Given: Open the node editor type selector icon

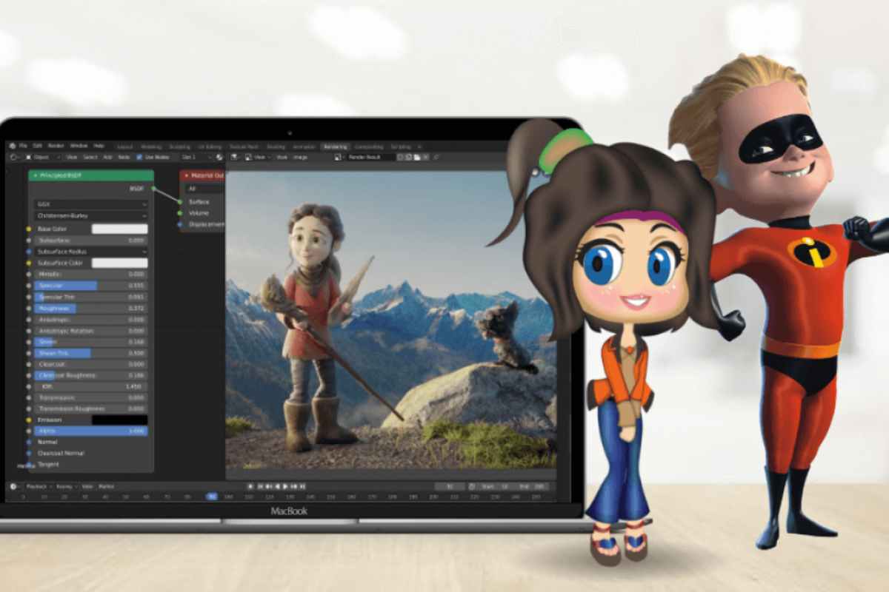Looking at the screenshot, I should click(13, 157).
